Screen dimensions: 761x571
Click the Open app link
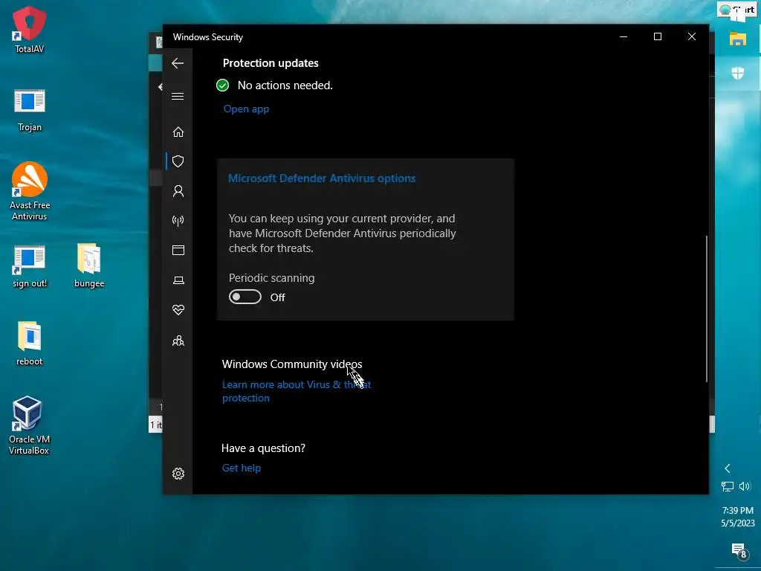[246, 109]
